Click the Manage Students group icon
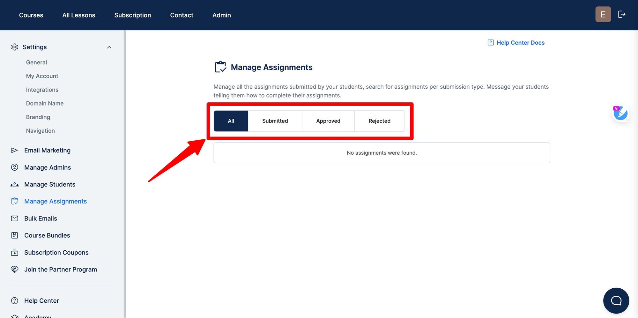The width and height of the screenshot is (638, 318). [x=14, y=184]
